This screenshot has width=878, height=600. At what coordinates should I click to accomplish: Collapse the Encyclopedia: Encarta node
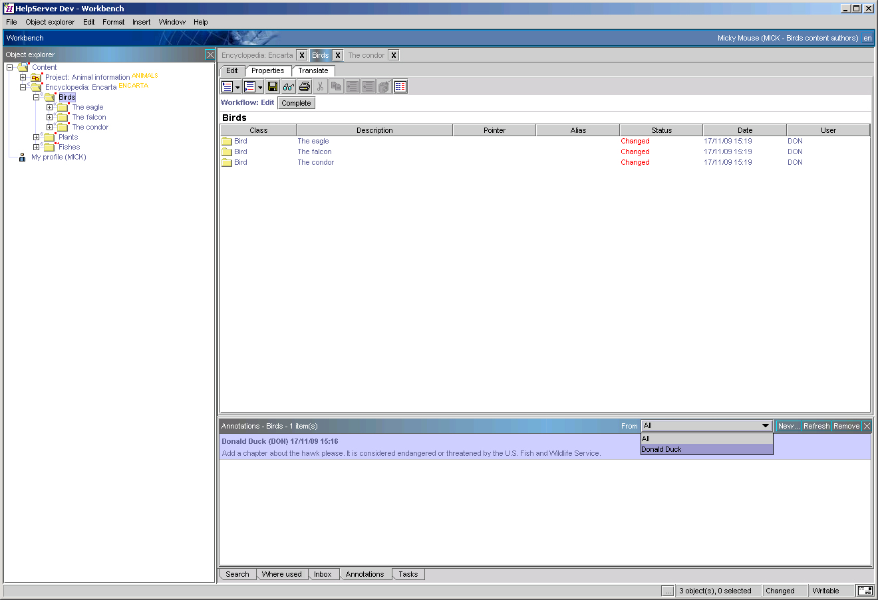pyautogui.click(x=23, y=87)
